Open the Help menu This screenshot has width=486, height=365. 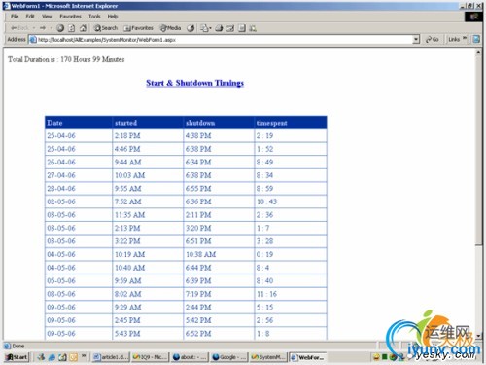[x=113, y=17]
